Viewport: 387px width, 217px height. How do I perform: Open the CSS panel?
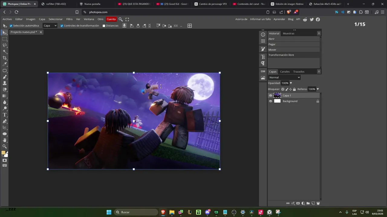(263, 71)
